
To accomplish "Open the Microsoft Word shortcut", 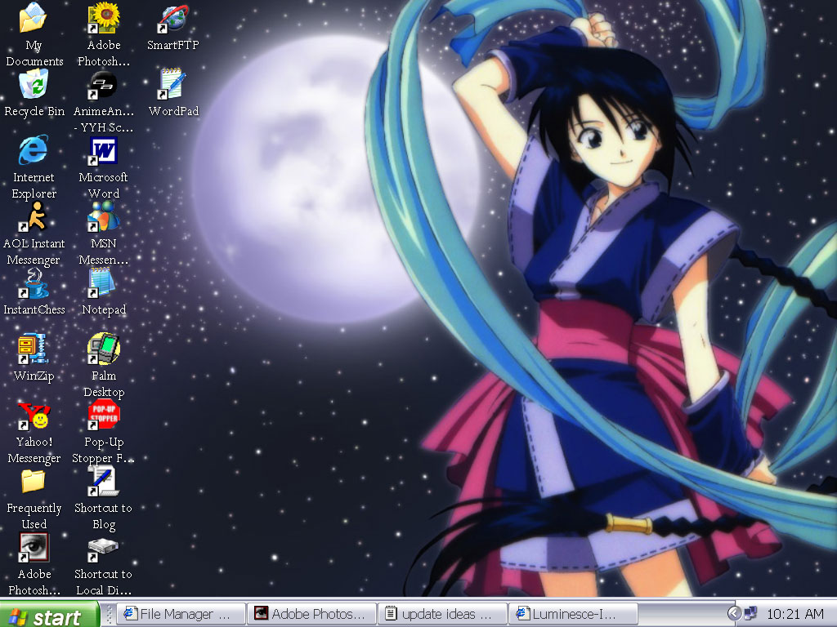I will pos(104,150).
